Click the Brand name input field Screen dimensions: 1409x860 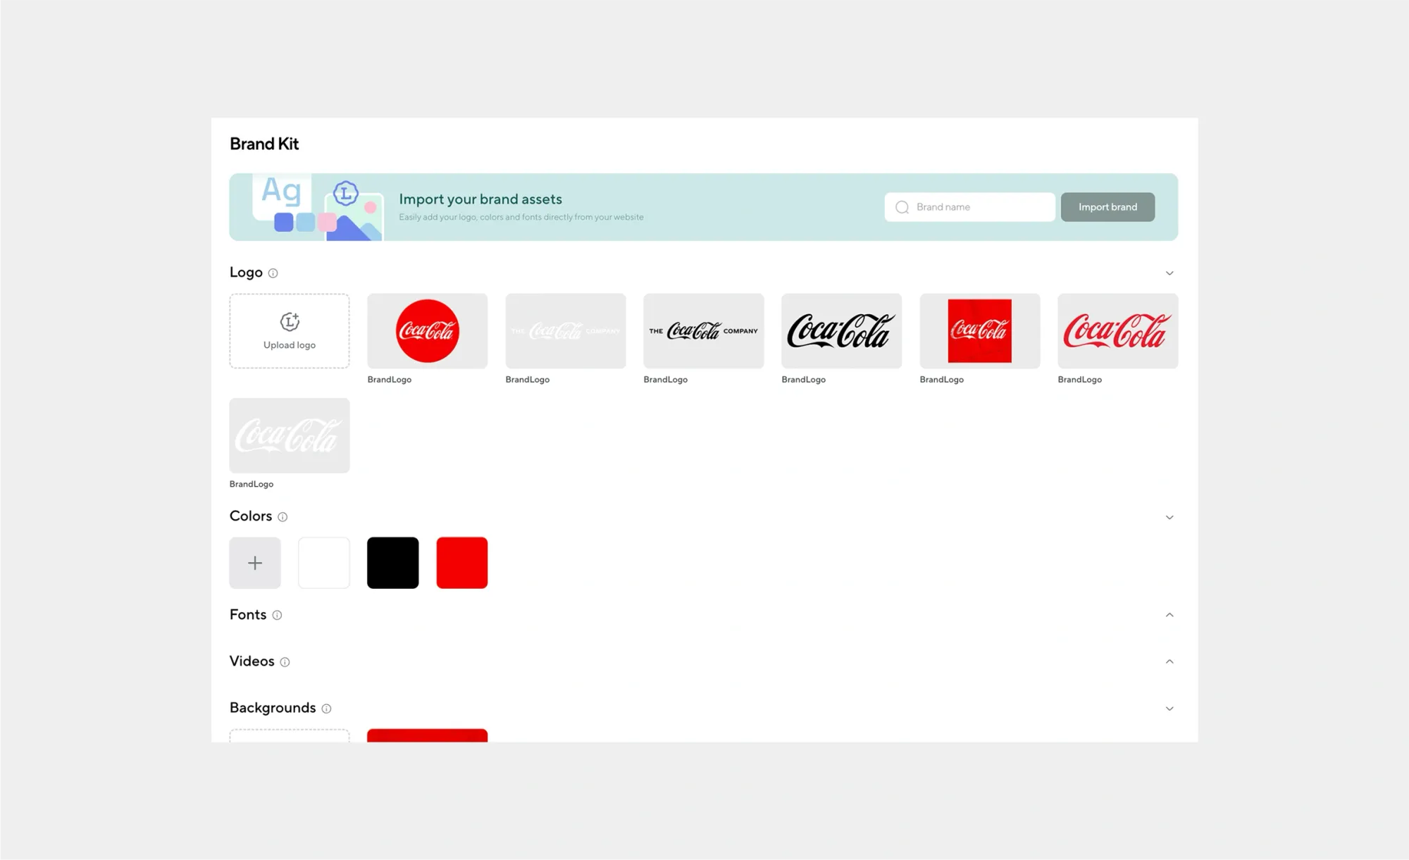[979, 207]
